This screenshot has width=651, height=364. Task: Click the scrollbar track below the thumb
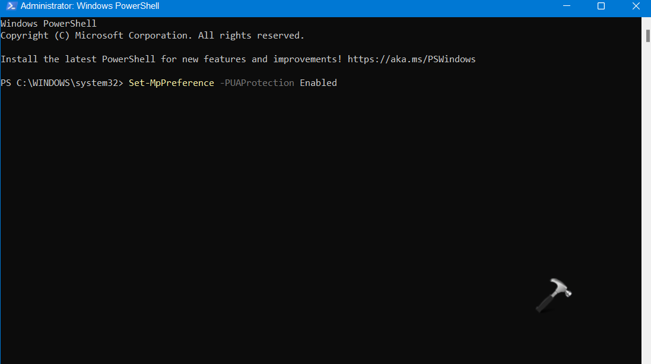coord(647,207)
